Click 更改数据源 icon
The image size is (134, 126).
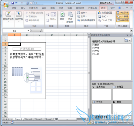(x=70, y=14)
